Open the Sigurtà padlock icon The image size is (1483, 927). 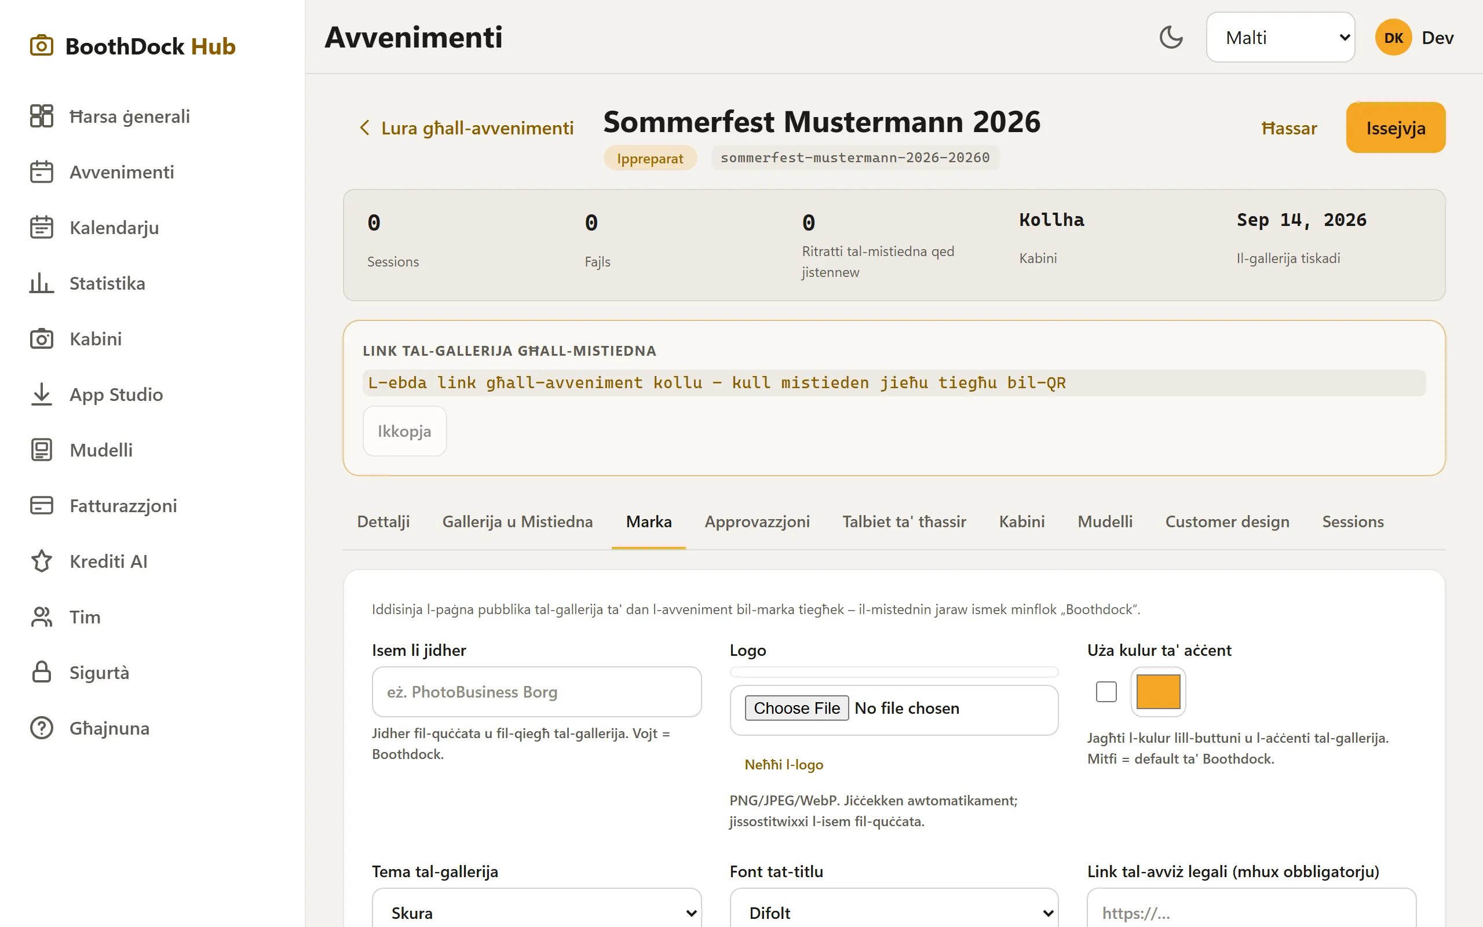coord(41,673)
